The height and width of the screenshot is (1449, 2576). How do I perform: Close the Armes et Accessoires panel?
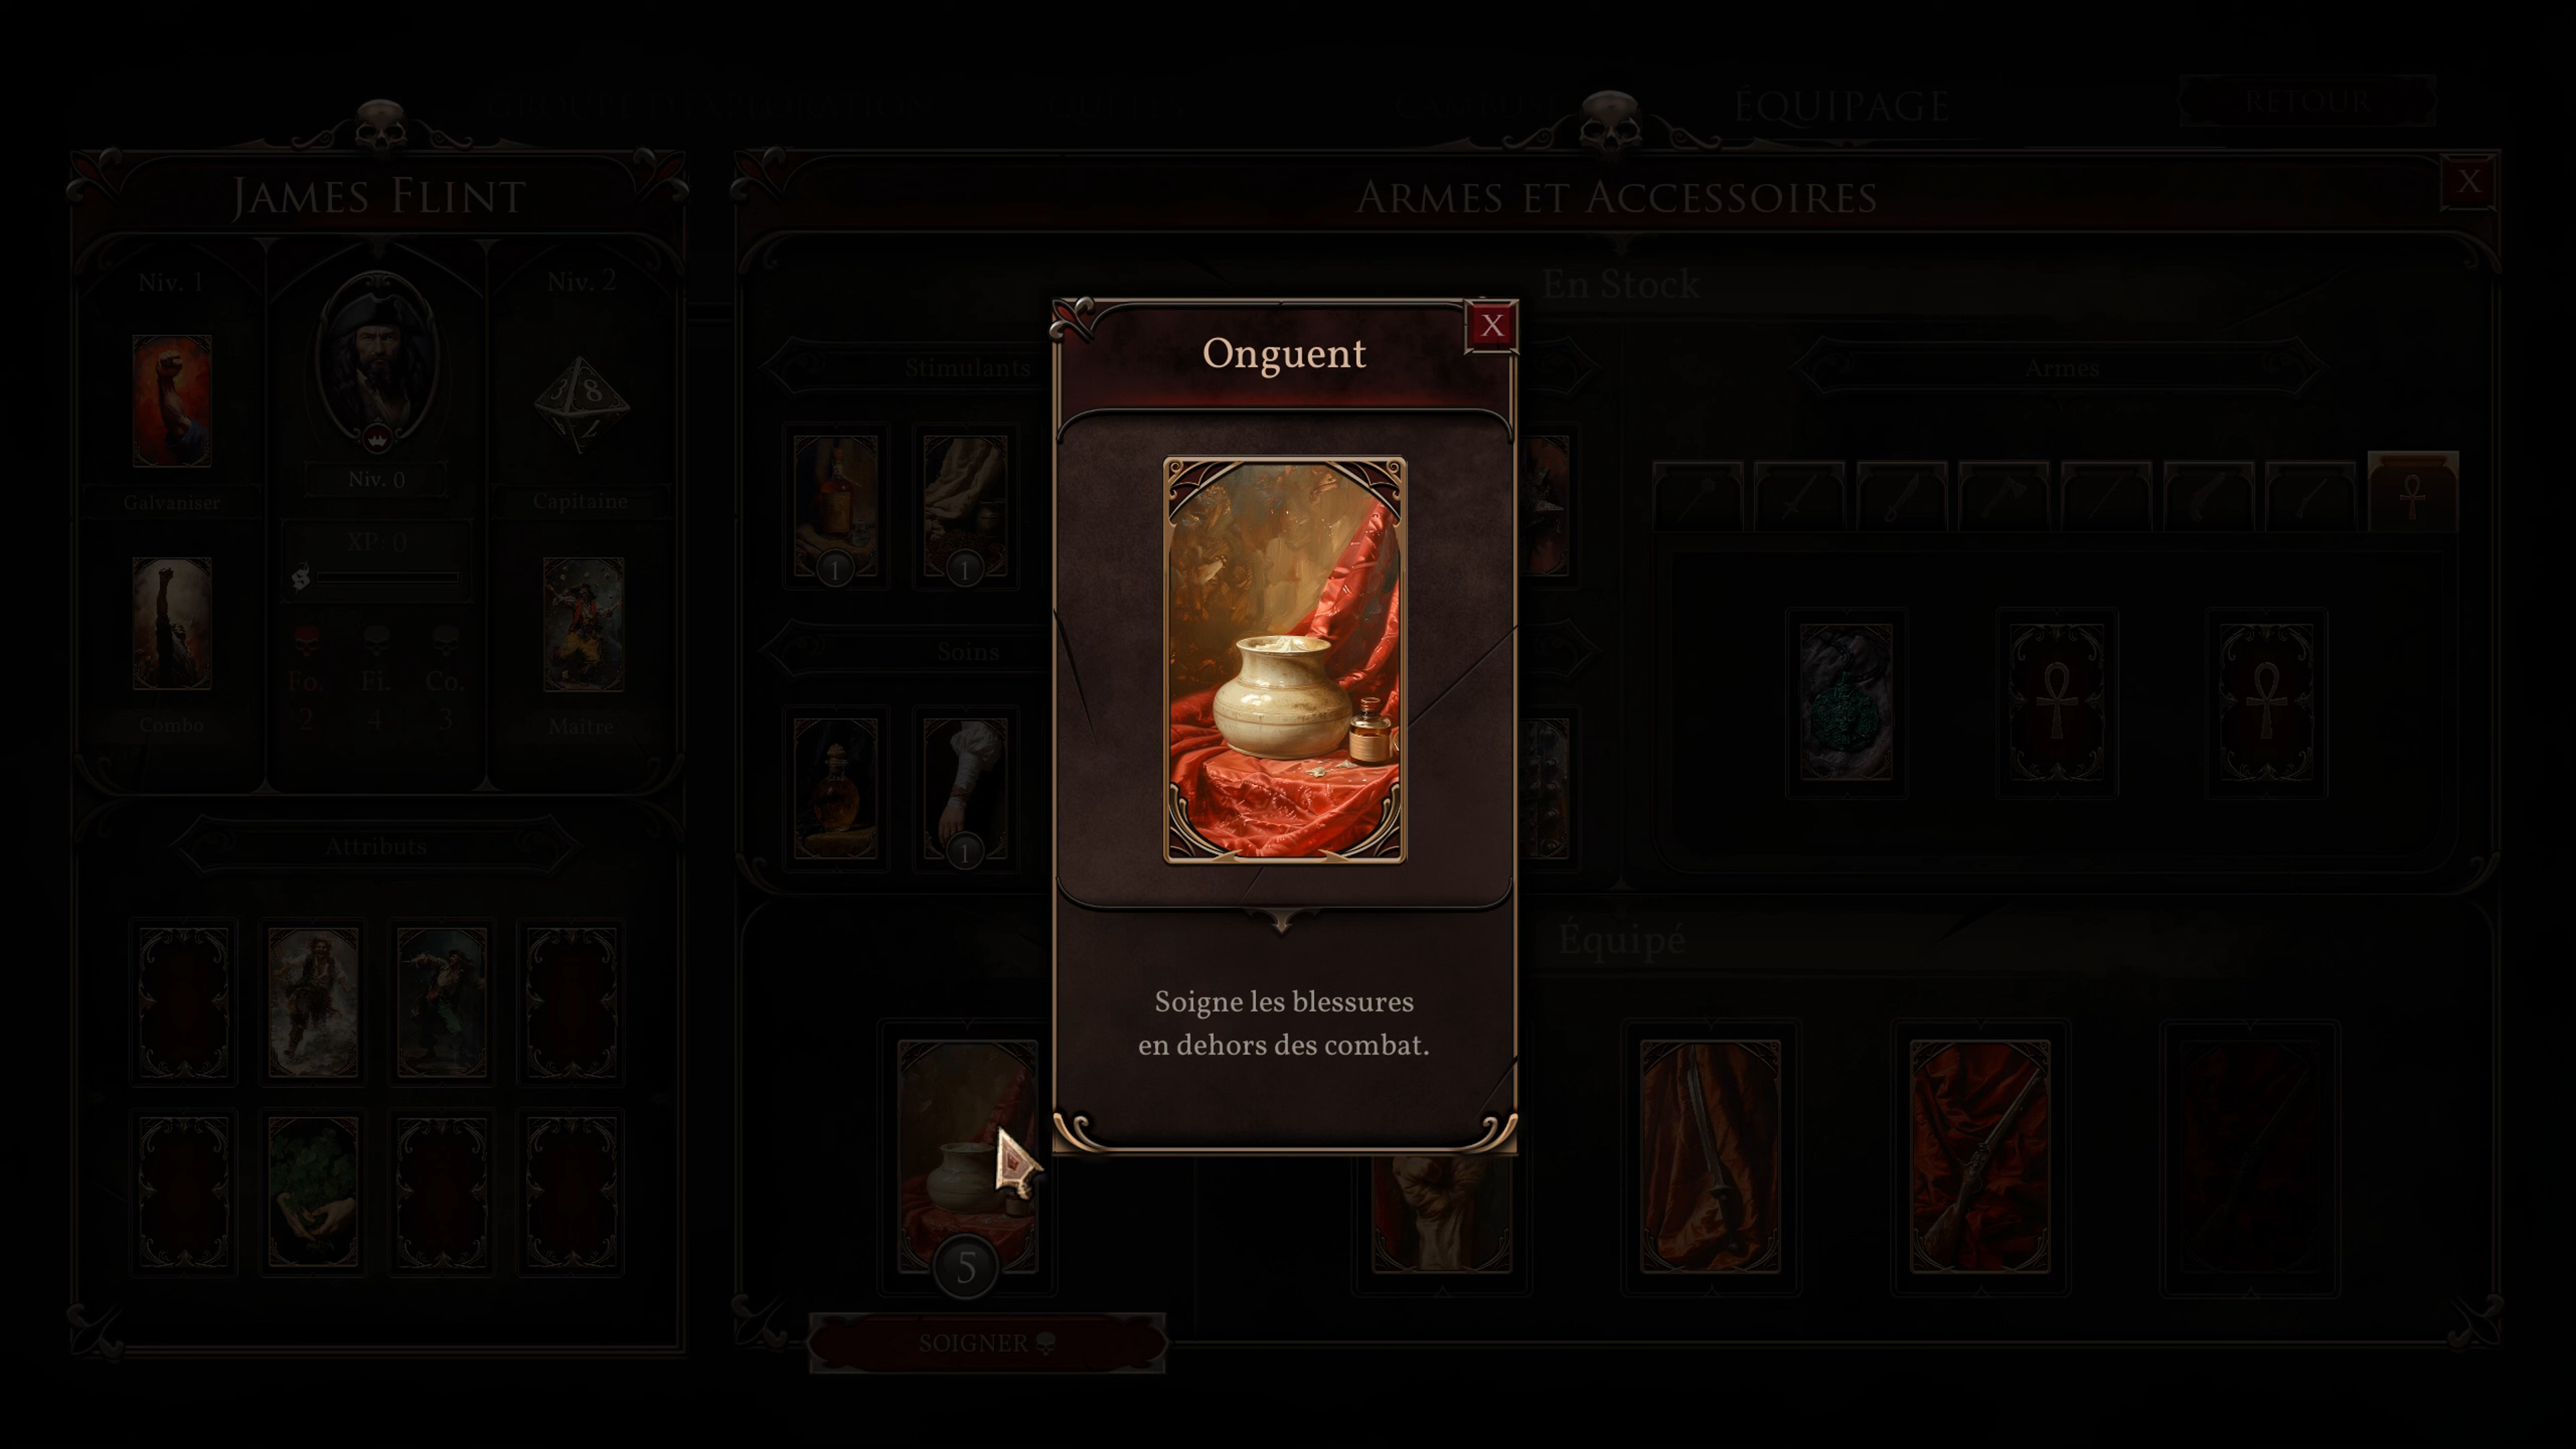pyautogui.click(x=2469, y=182)
